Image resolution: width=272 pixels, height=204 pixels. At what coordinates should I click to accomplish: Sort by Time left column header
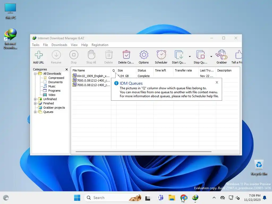click(x=163, y=70)
